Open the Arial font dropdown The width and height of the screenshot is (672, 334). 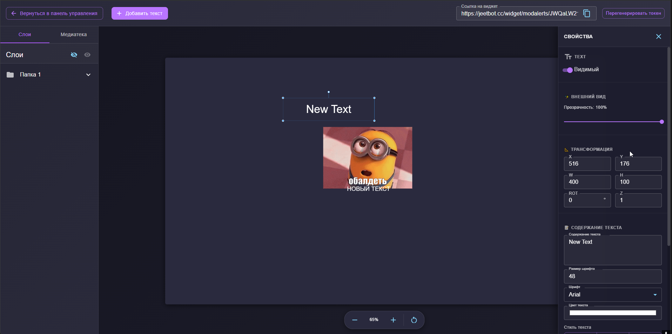click(612, 295)
